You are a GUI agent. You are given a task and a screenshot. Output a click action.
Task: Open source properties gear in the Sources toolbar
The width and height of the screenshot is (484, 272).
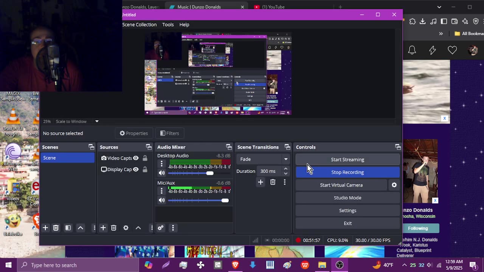(x=126, y=228)
